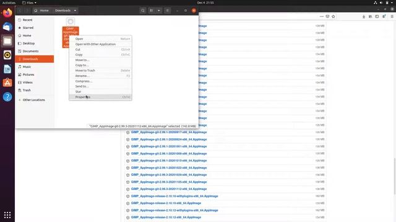The image size is (396, 222).
Task: Download GIMP_AppImage-git-2.99.3-20201112 link in Firefox
Action: [x=169, y=189]
